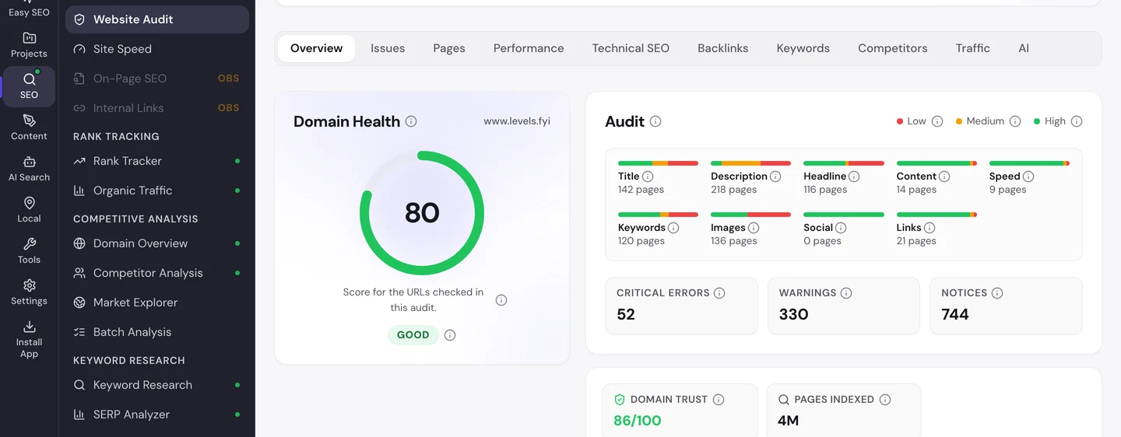Open the AI tab
The image size is (1121, 437).
pyautogui.click(x=1024, y=48)
